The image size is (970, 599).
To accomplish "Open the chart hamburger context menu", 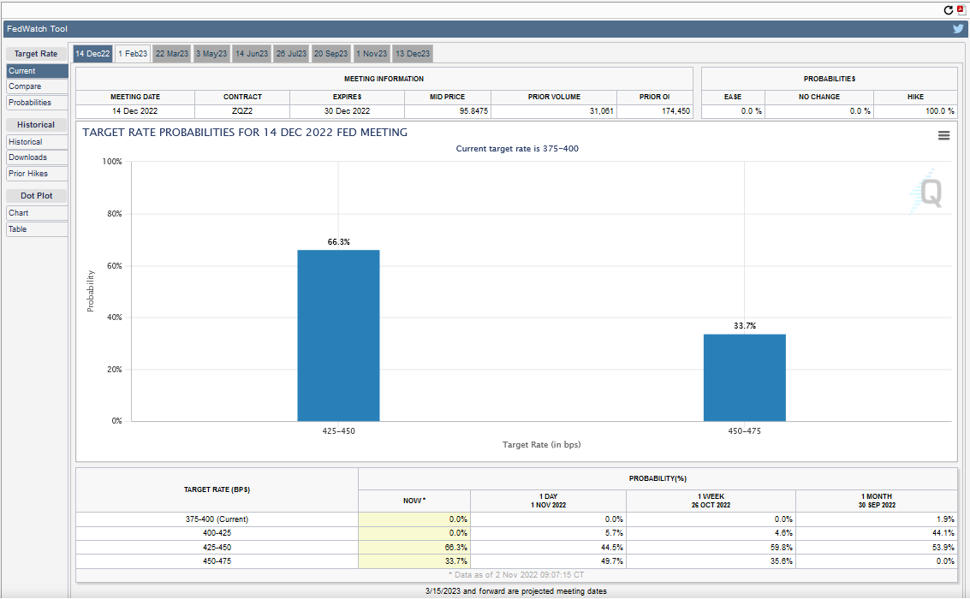I will tap(944, 135).
